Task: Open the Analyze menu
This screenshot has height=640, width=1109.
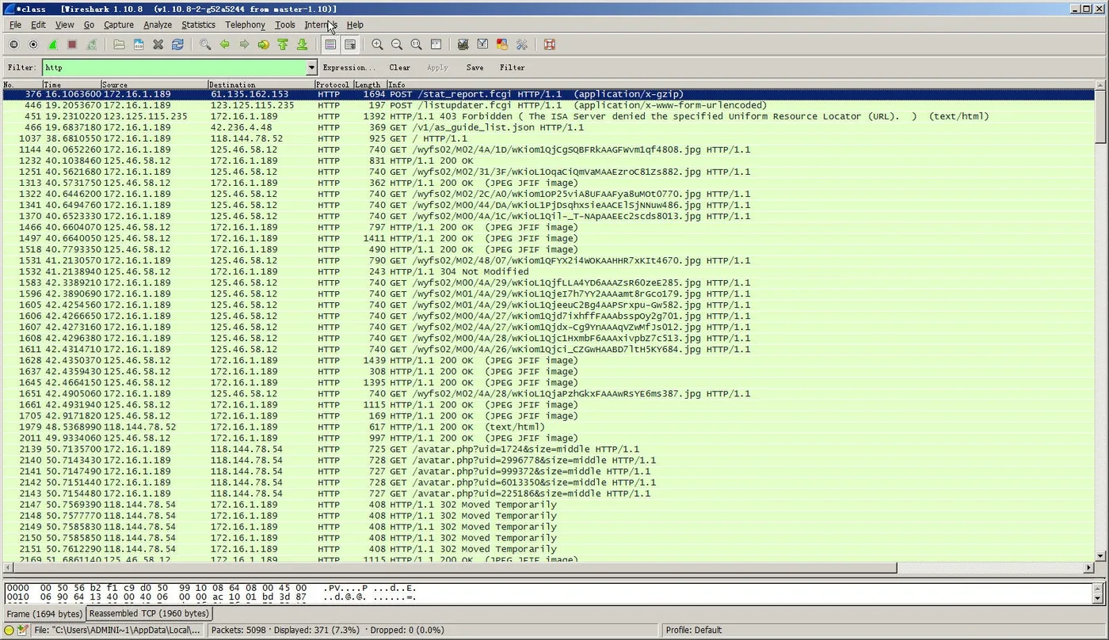Action: coord(158,25)
